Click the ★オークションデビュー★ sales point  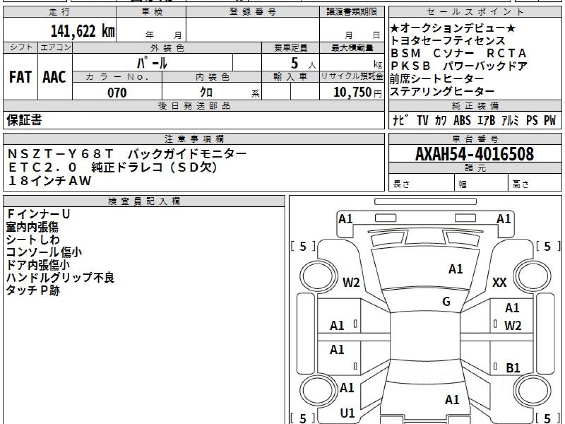tap(452, 29)
